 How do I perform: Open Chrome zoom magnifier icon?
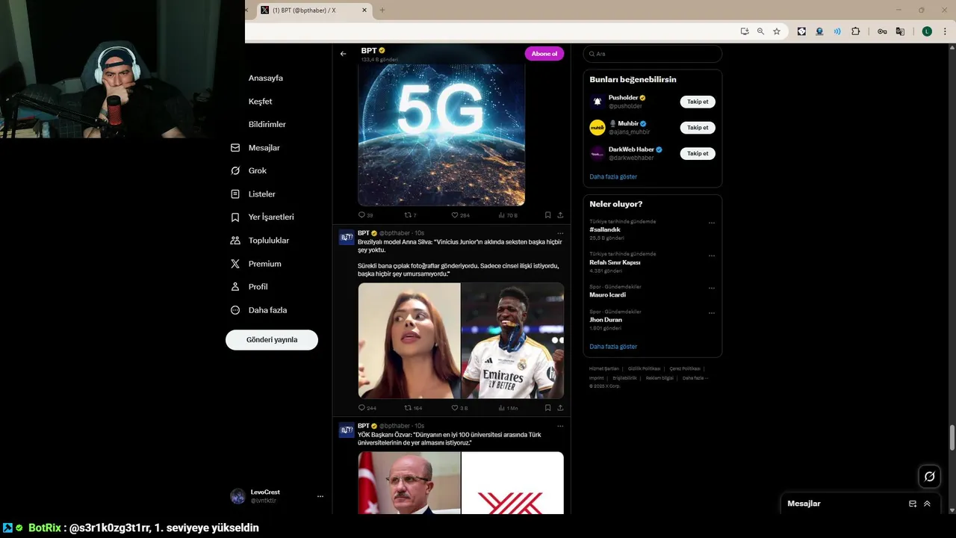click(x=760, y=31)
